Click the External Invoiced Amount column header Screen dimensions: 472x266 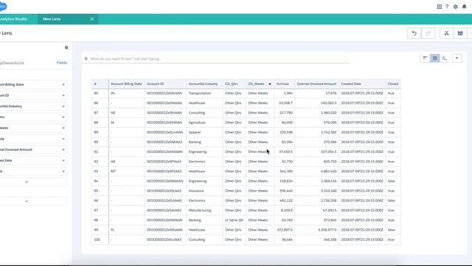[x=316, y=83]
